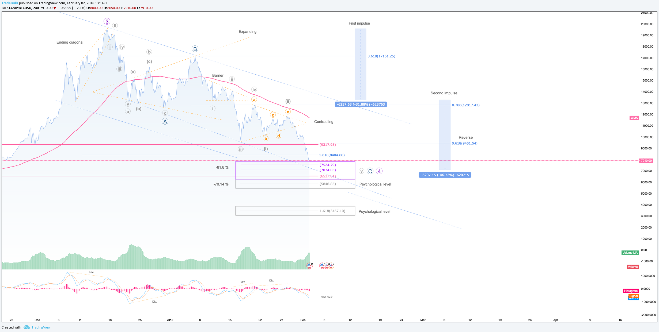Click the Apr date axis label

tap(556, 320)
